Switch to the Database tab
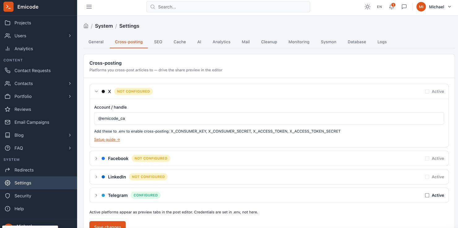 point(357,42)
